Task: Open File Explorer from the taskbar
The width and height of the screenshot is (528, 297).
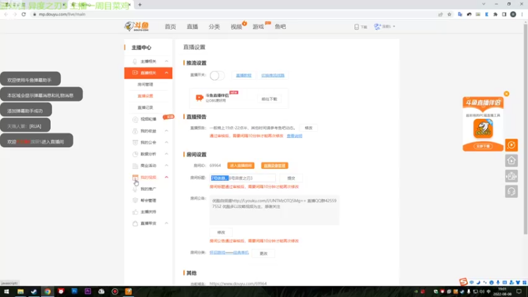Action: (x=20, y=291)
